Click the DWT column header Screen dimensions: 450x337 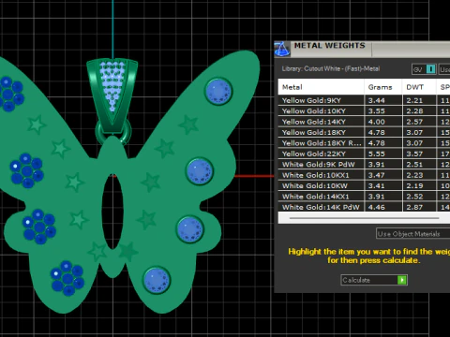click(419, 87)
